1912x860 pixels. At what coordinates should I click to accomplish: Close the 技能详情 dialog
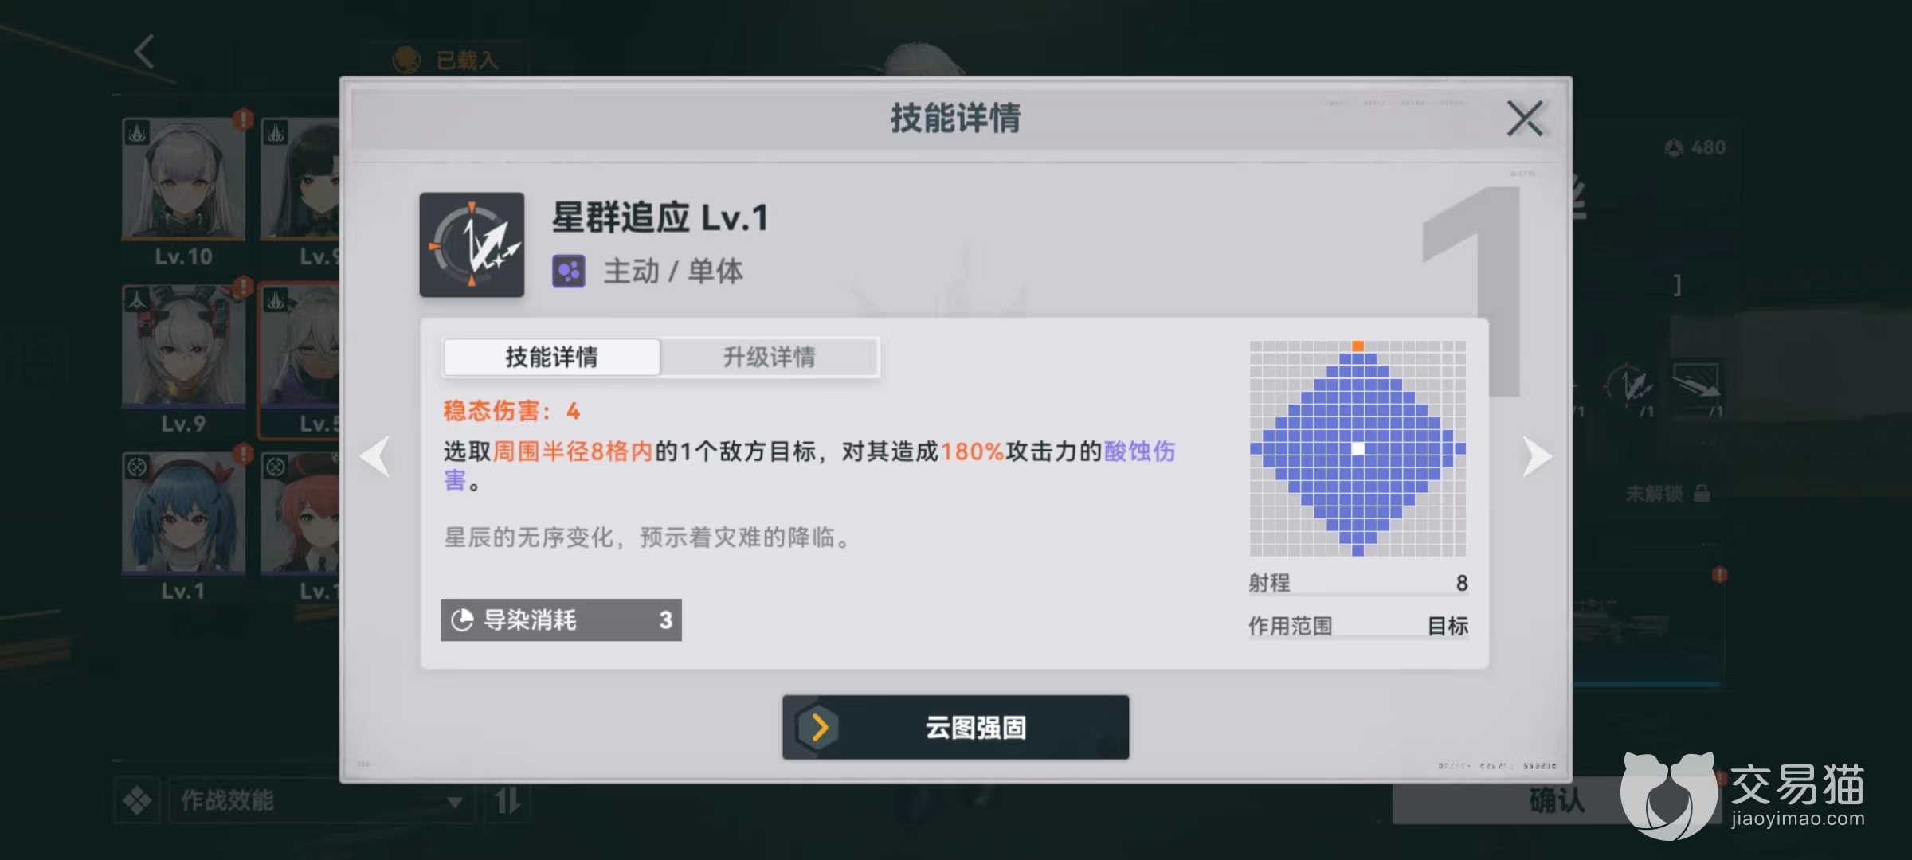1525,119
